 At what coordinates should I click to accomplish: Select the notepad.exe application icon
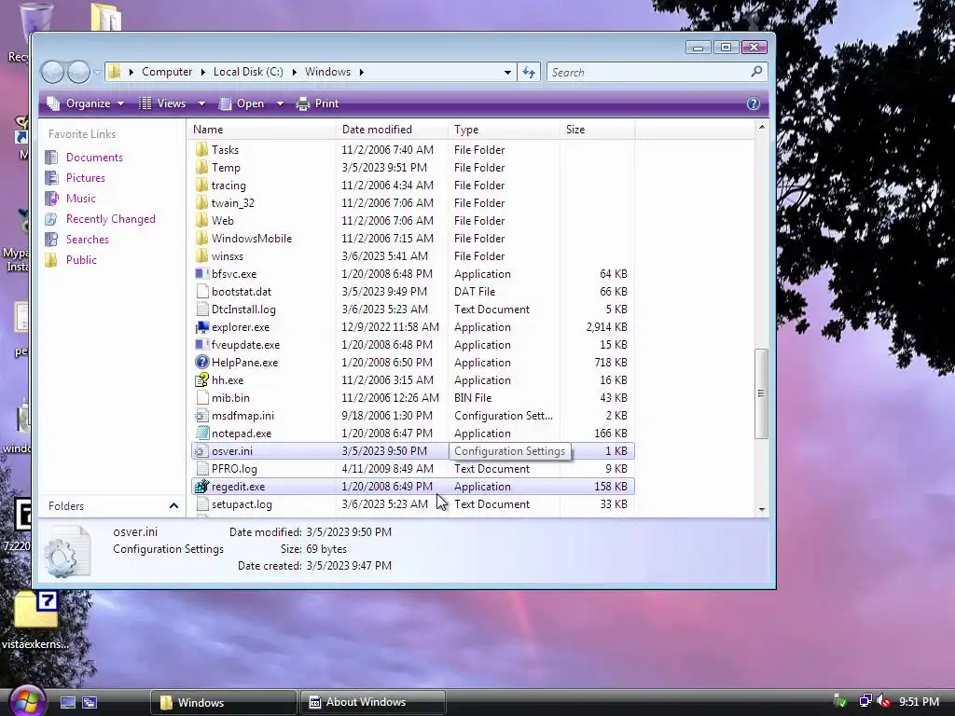pyautogui.click(x=201, y=434)
